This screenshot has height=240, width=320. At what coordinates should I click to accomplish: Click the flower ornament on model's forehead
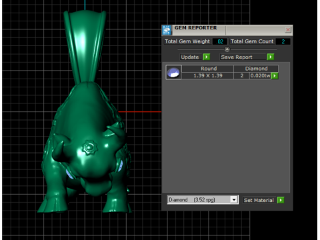coord(89,147)
